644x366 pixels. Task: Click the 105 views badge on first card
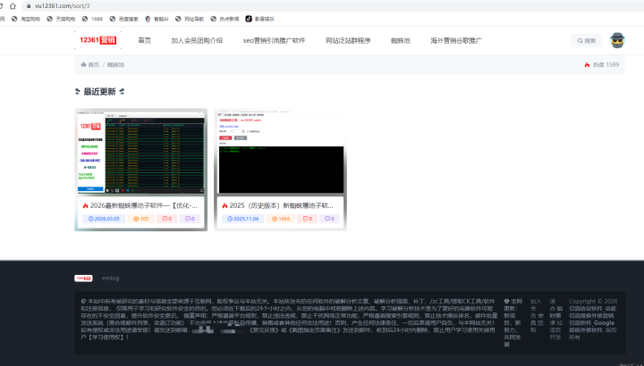coord(140,218)
